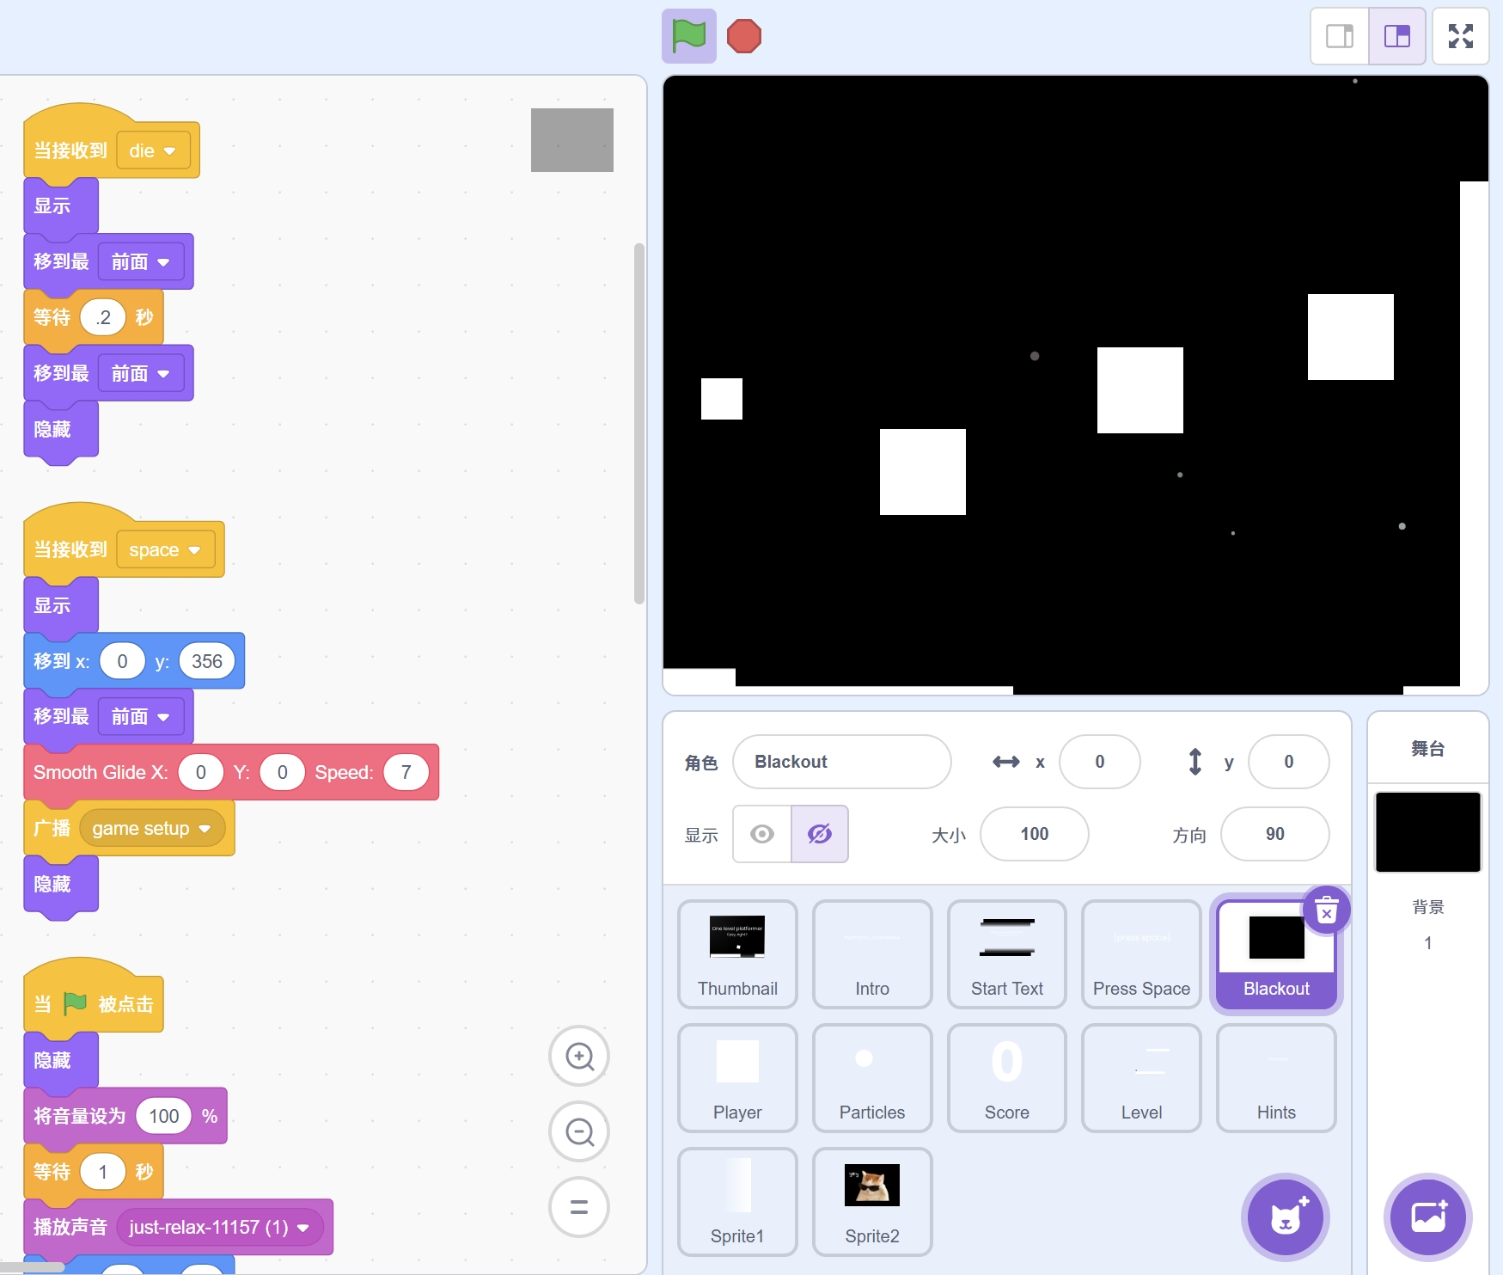Enter full screen stage mode
1503x1275 pixels.
pos(1460,36)
